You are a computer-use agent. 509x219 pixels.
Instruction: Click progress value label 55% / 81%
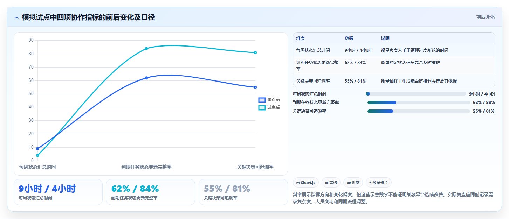point(484,111)
